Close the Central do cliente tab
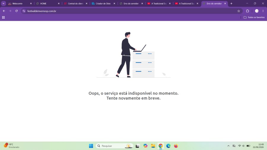Image resolution: width=267 pixels, height=150 pixels. point(87,4)
